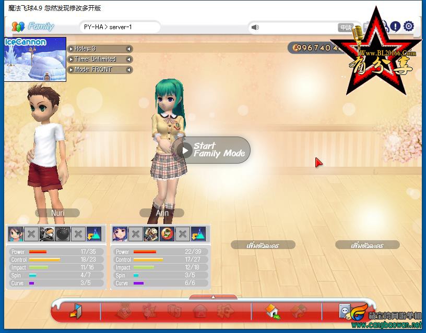
Task: Click right arrow on Time: Unlimited option
Action: tap(129, 59)
